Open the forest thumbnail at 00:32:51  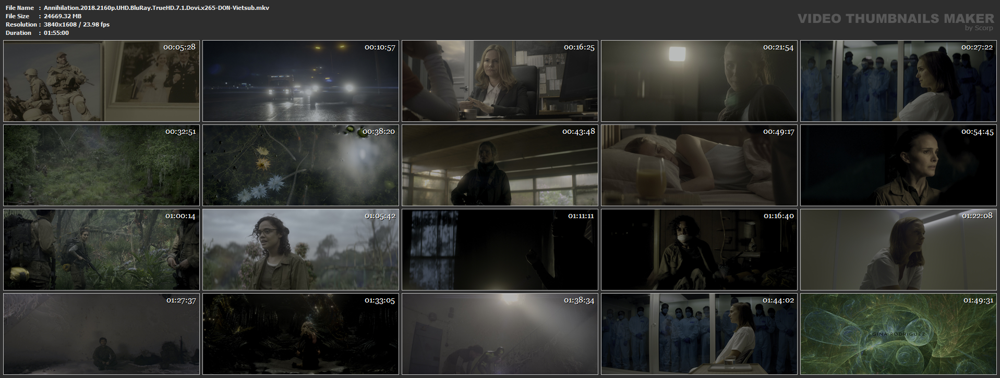(x=101, y=165)
